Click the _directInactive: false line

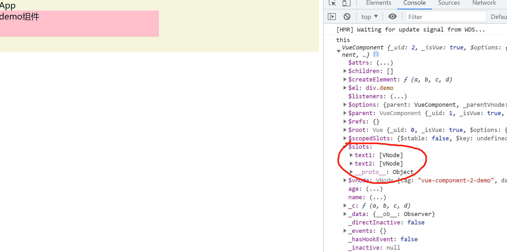click(386, 222)
